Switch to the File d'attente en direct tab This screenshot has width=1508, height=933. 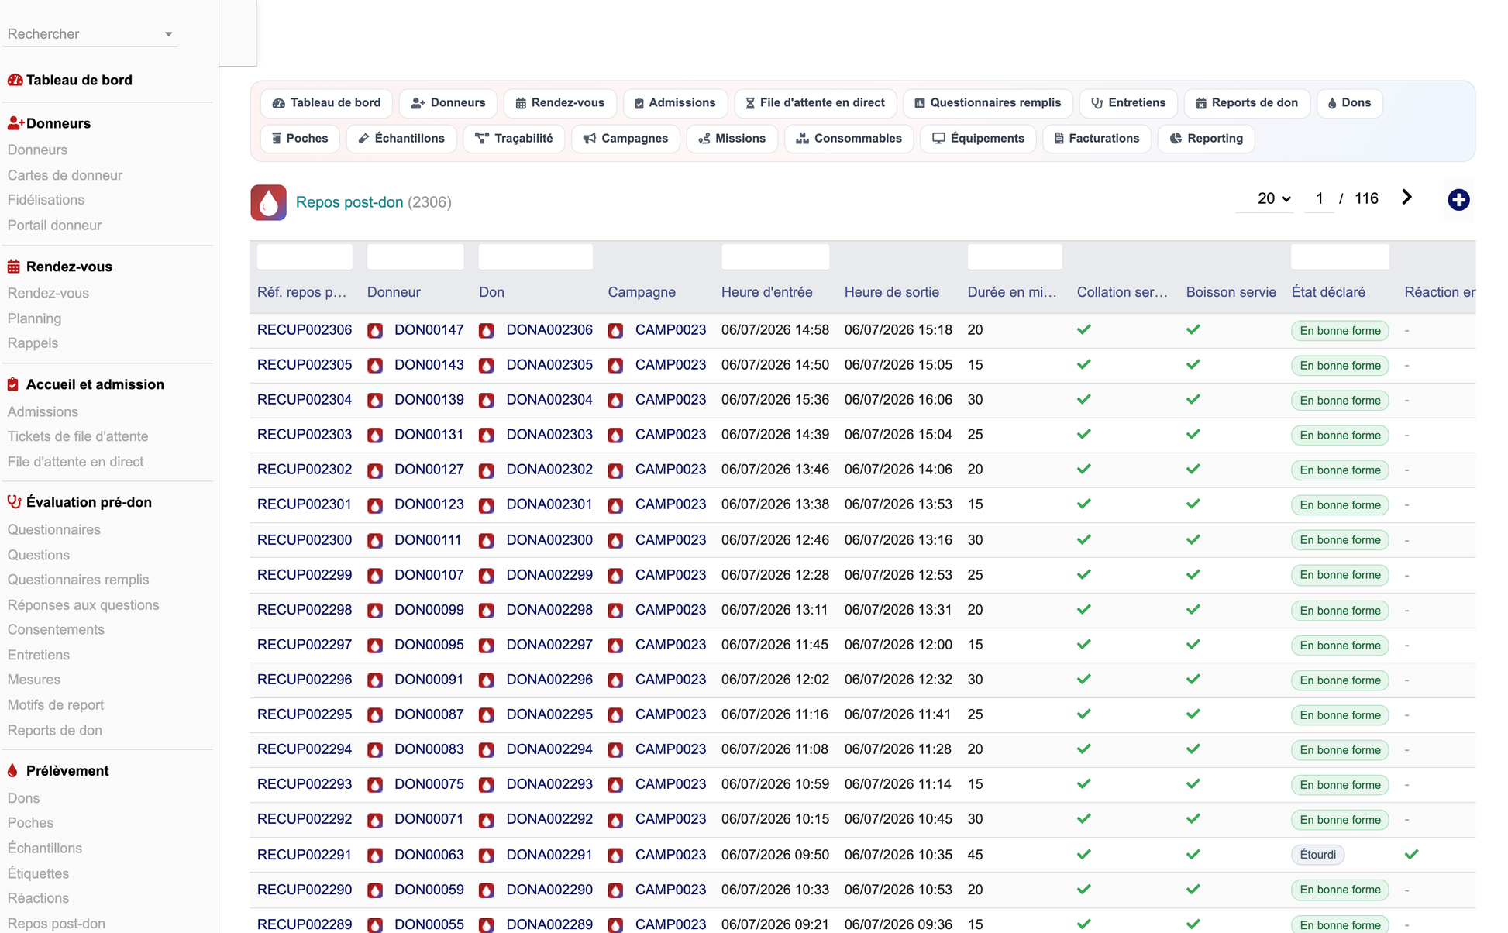pyautogui.click(x=815, y=102)
